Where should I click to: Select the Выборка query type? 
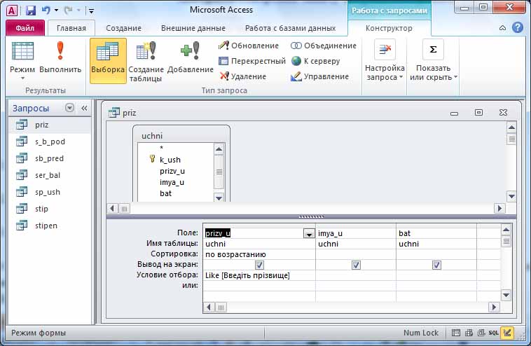[x=108, y=60]
